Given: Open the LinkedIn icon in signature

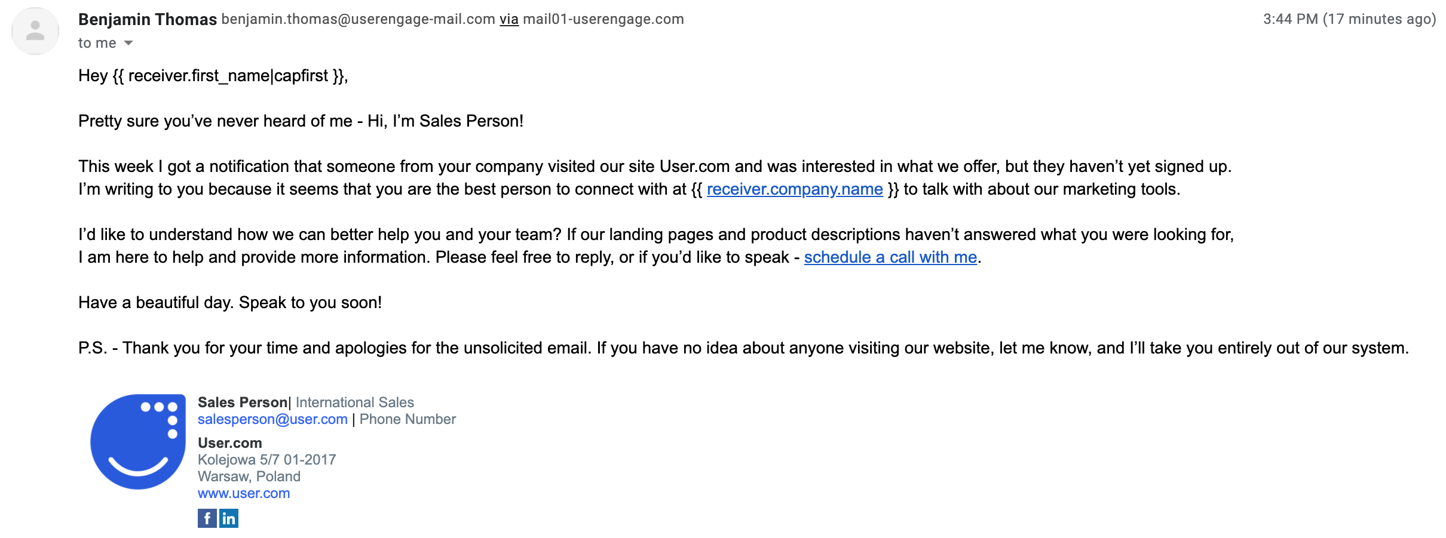Looking at the screenshot, I should [x=229, y=518].
